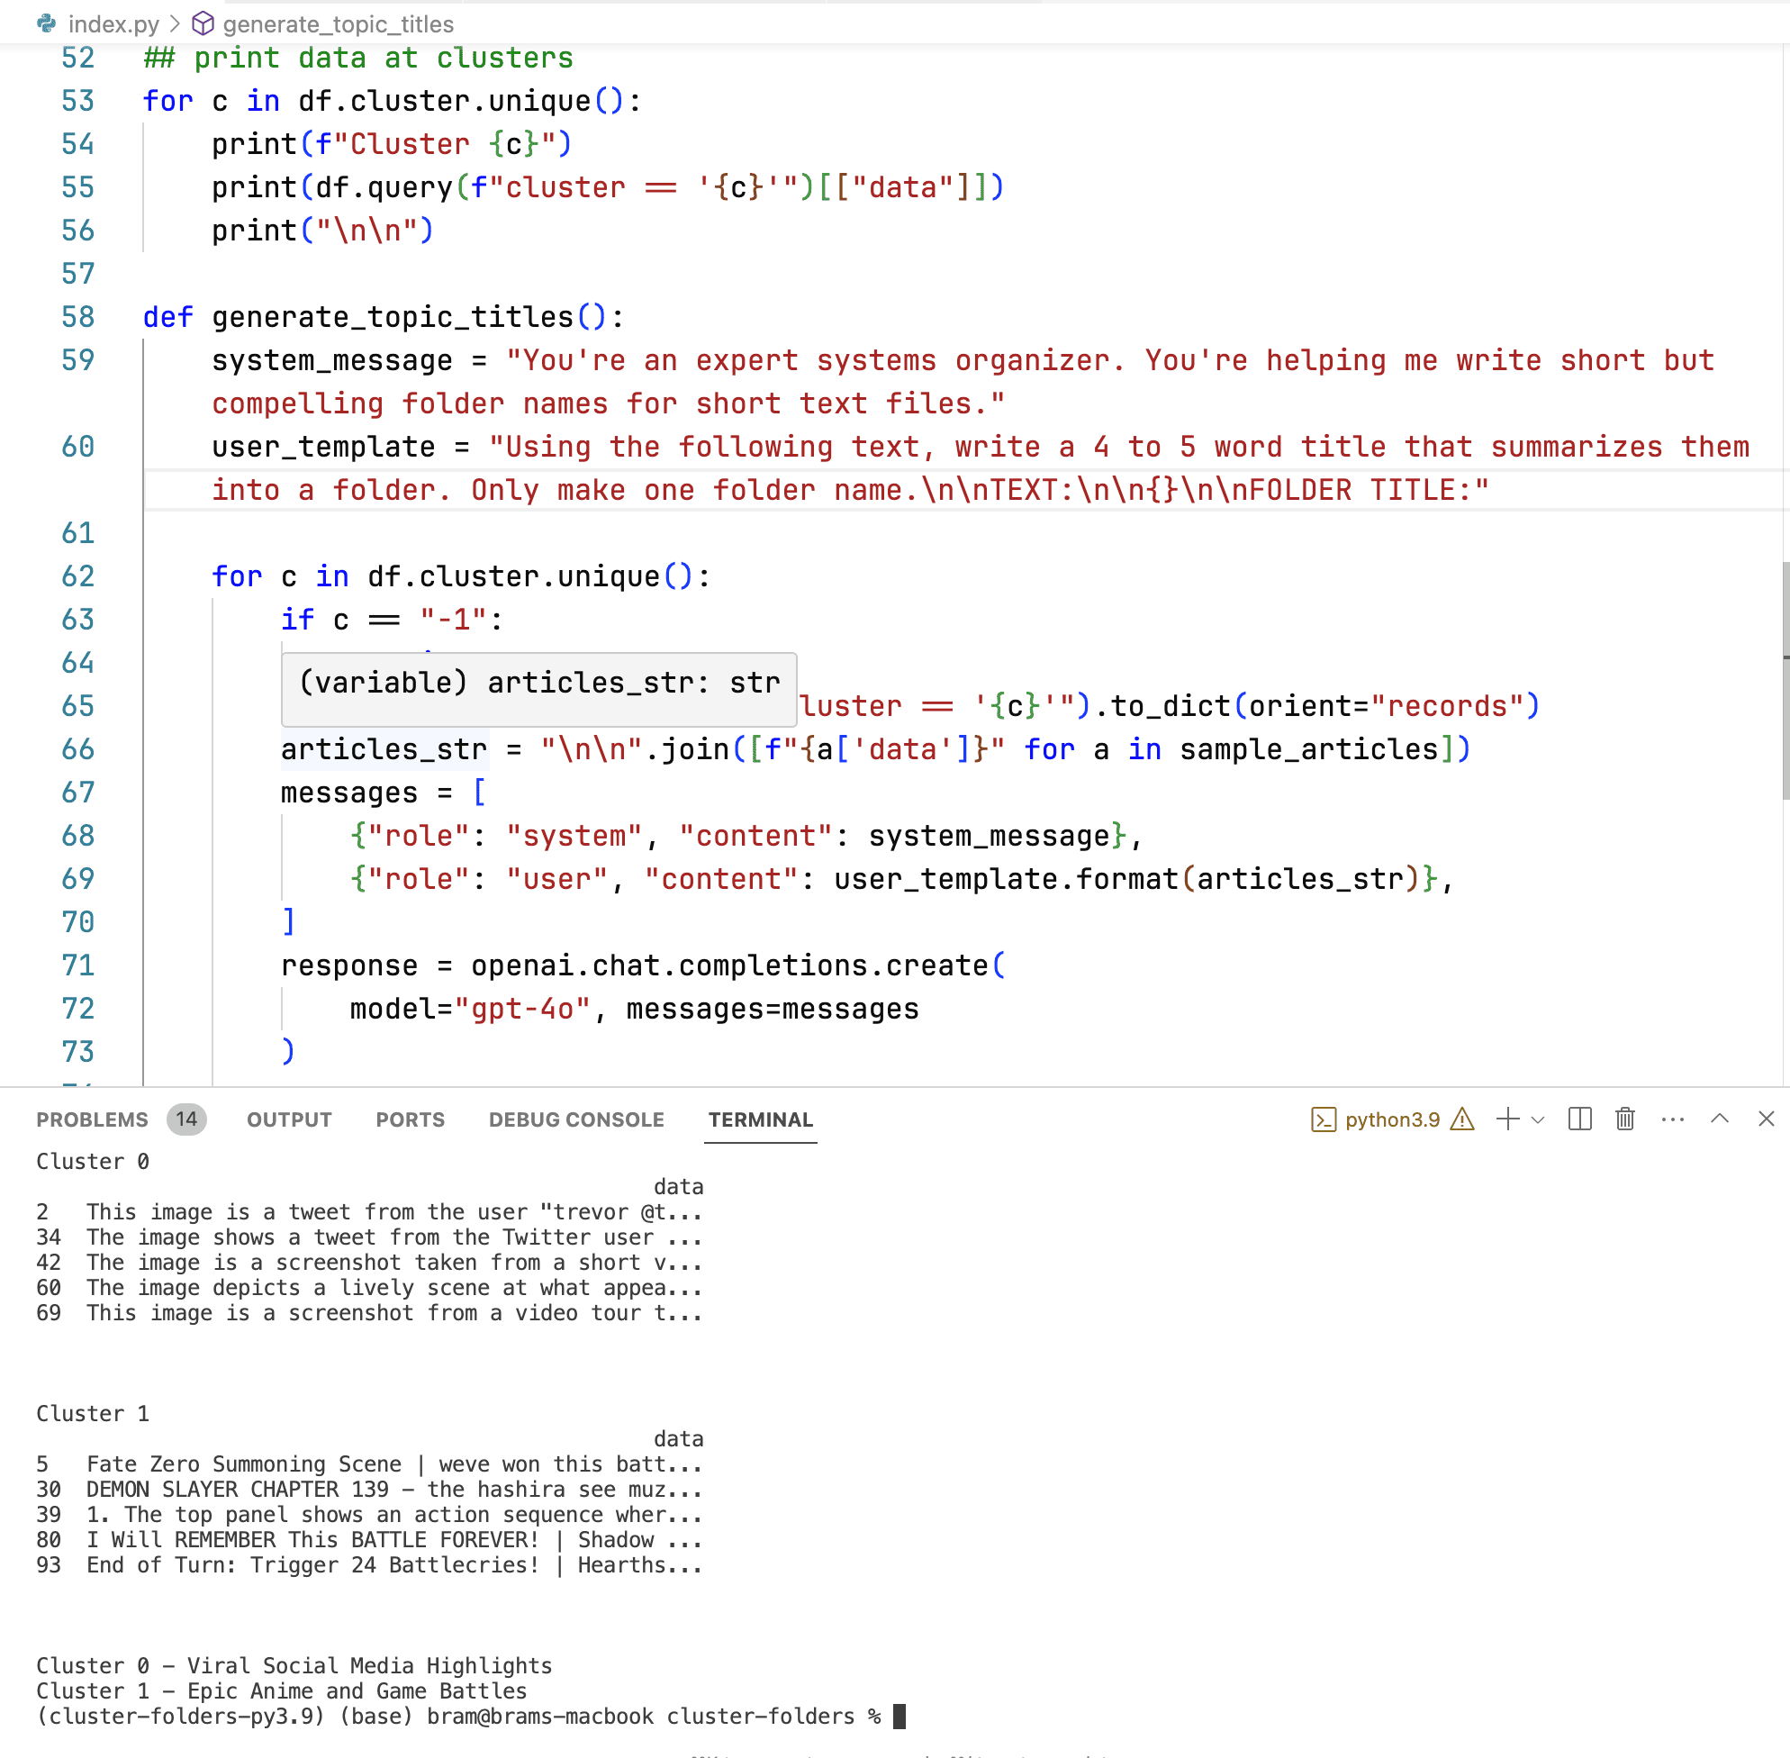Click index.py in the breadcrumb

tap(113, 24)
